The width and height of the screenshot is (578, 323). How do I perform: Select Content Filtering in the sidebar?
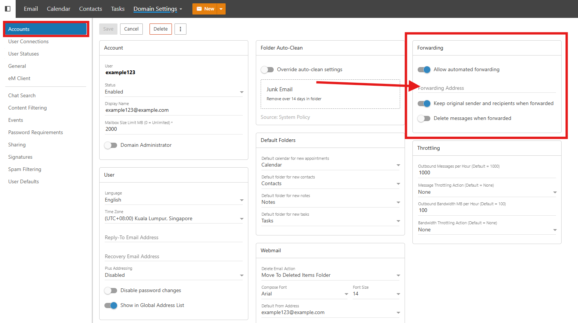point(28,108)
